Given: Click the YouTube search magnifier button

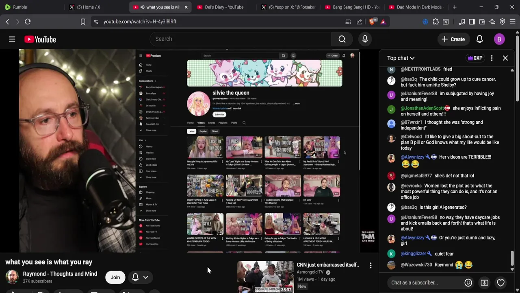Looking at the screenshot, I should [x=342, y=39].
